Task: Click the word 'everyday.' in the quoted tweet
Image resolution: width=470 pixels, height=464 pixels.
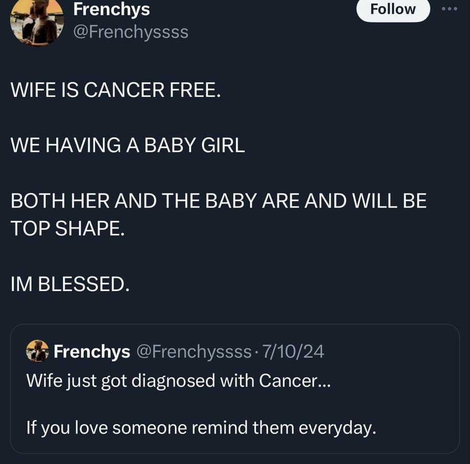Action: click(x=338, y=428)
